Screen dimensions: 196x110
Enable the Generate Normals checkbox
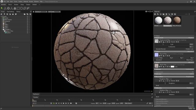[160, 49]
